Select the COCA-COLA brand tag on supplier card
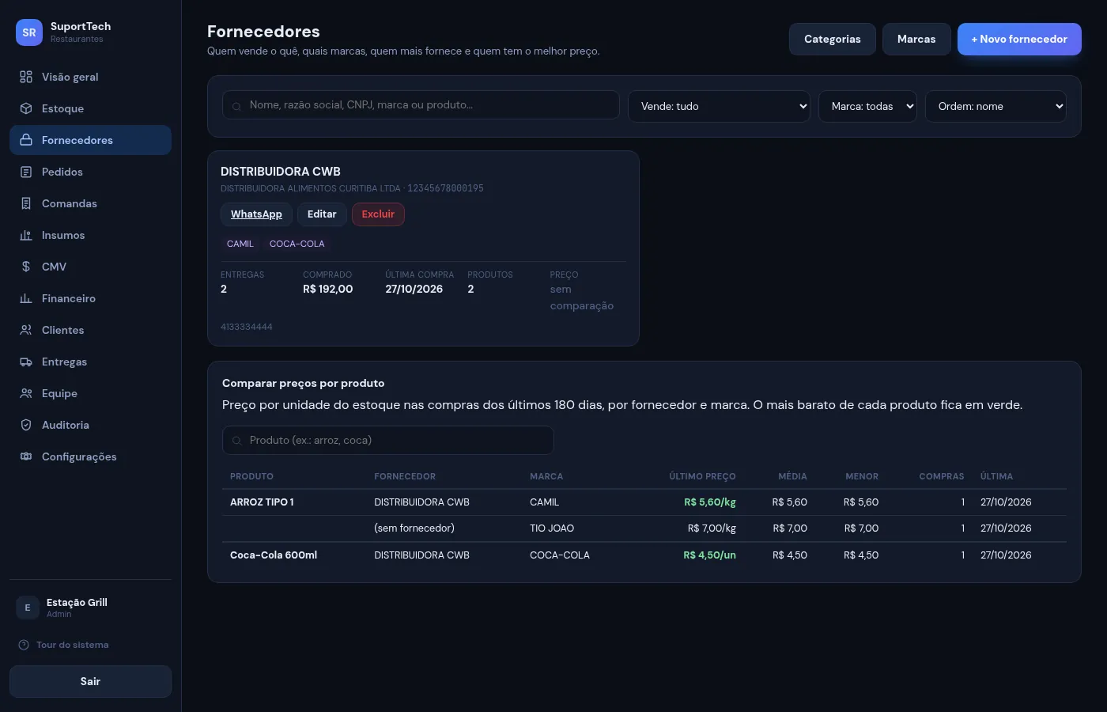 click(297, 244)
